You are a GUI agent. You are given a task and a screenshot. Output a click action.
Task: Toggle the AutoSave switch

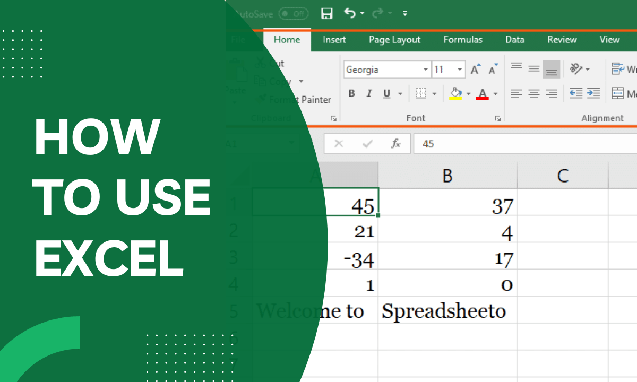click(294, 13)
